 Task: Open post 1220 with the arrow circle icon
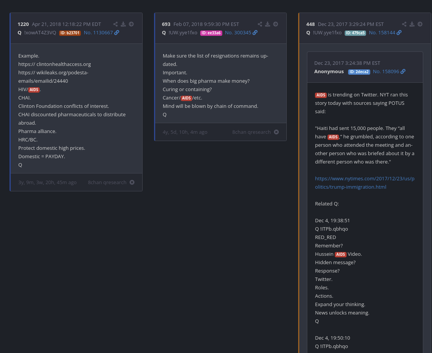click(132, 24)
